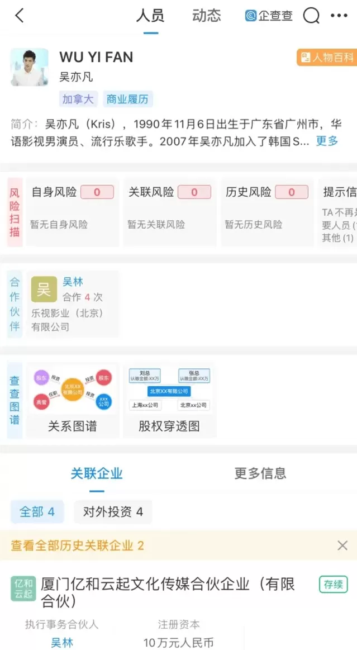Open the 商业履历 tag
357x650 pixels.
(x=127, y=99)
